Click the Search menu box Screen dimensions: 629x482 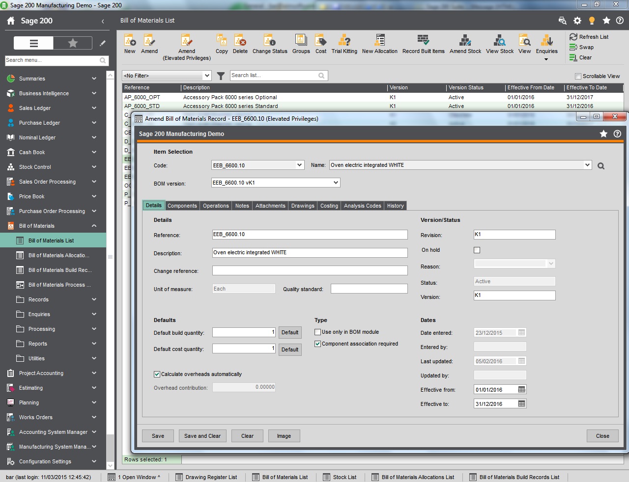(x=56, y=60)
